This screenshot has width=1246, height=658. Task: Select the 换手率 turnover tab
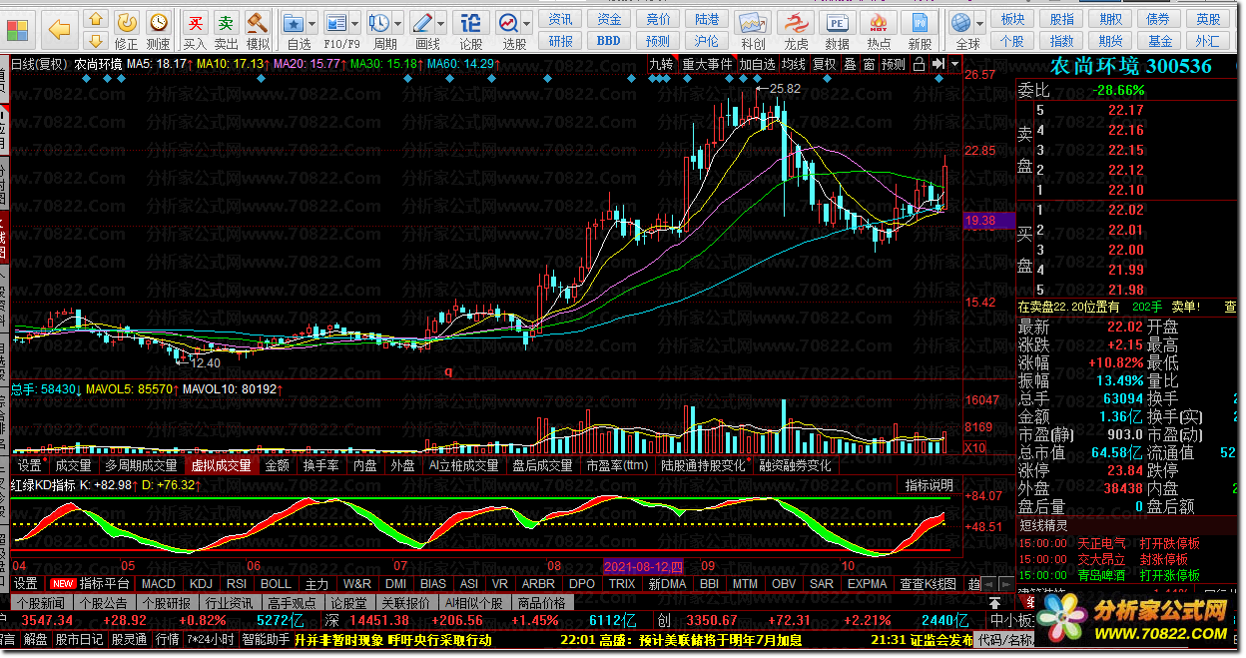pyautogui.click(x=321, y=465)
